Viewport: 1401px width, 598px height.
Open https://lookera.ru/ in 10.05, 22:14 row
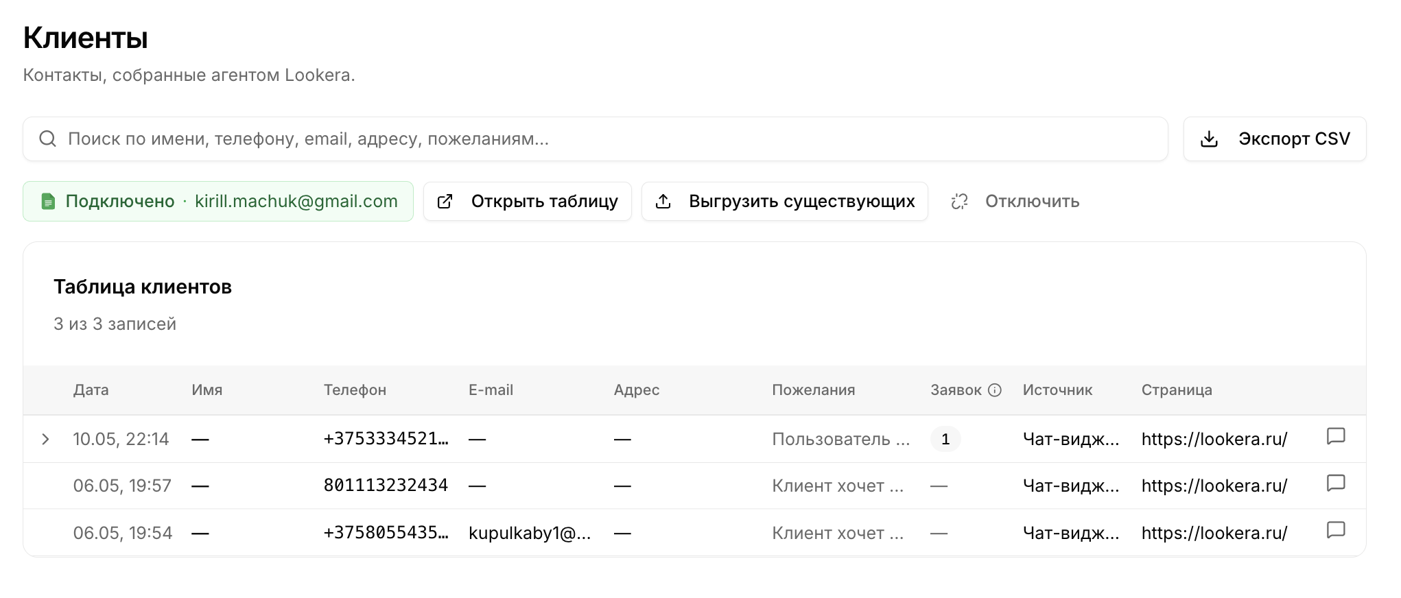1214,439
